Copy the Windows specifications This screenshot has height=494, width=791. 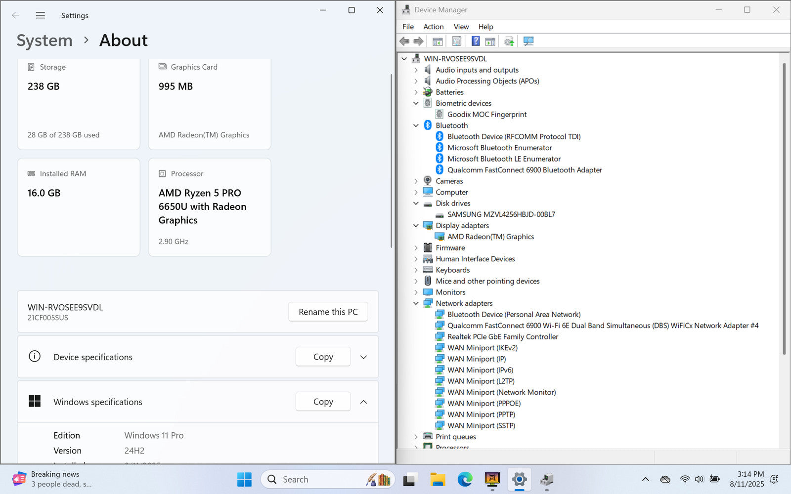pyautogui.click(x=323, y=402)
